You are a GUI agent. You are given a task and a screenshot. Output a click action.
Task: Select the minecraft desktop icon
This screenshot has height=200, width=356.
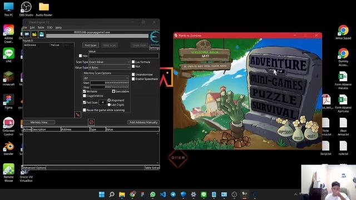click(x=9, y=78)
